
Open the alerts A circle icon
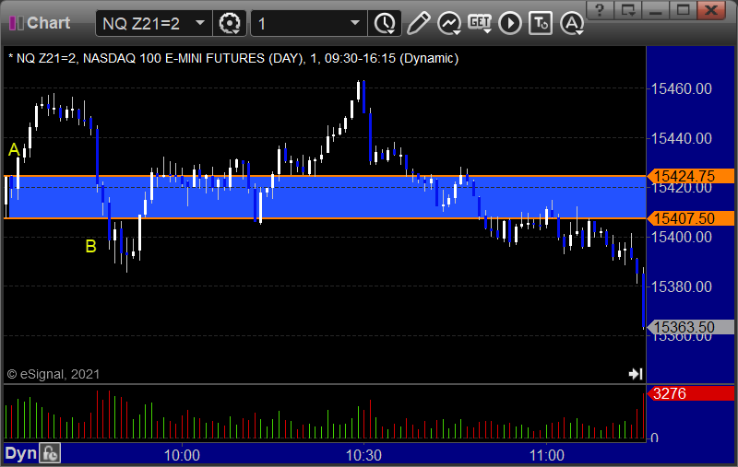click(572, 23)
